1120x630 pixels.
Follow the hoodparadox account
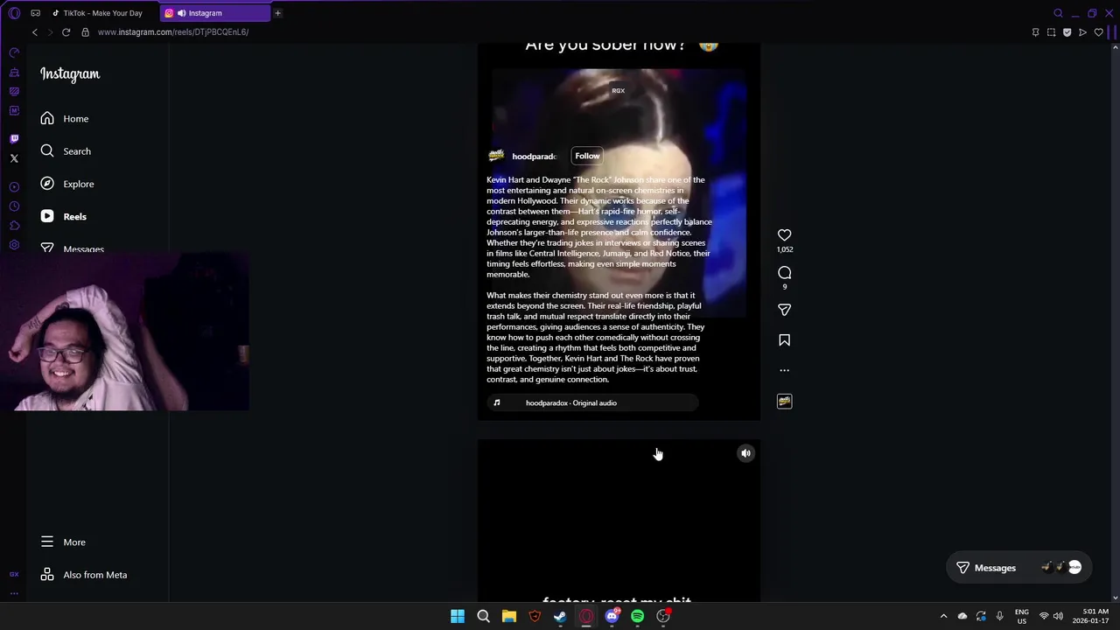[587, 157]
